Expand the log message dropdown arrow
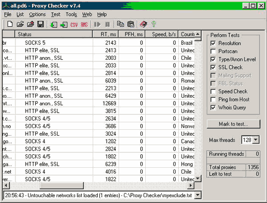This screenshot has height=203, width=267. click(198, 195)
